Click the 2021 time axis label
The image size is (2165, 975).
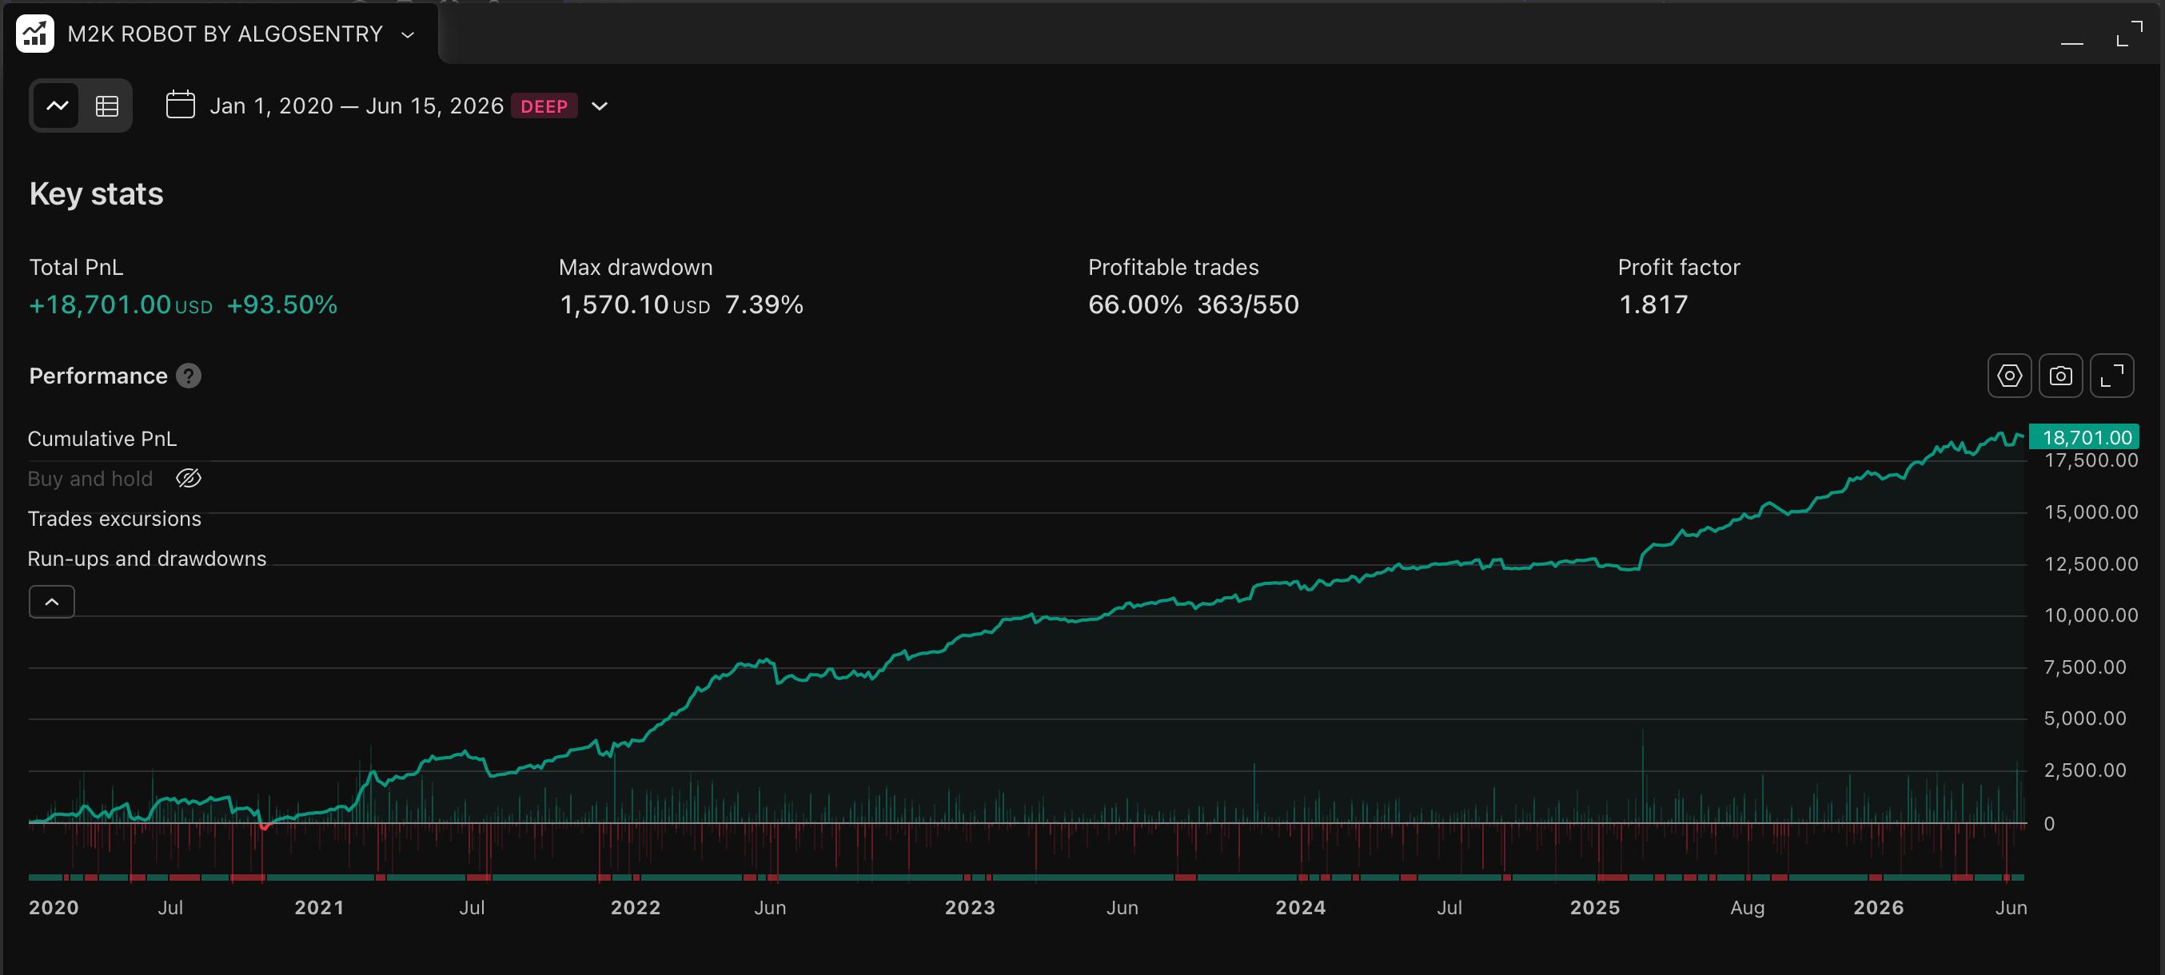(319, 908)
